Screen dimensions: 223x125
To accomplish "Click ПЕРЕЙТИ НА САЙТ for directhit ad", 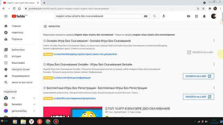I will (x=198, y=97).
